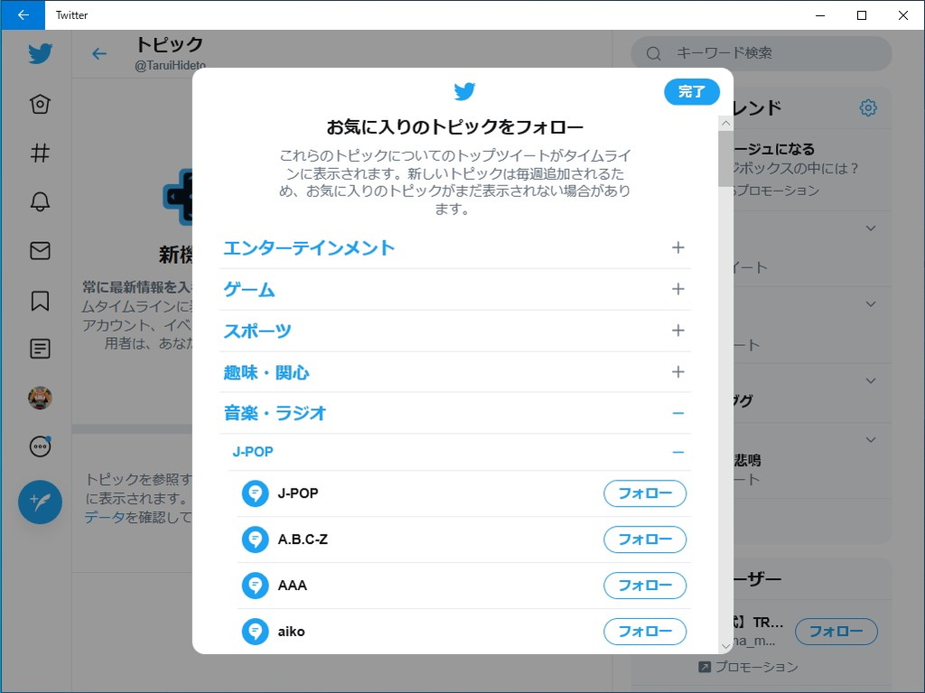The width and height of the screenshot is (925, 693).
Task: Toggle follow for the A.B.C-Z topic
Action: tap(645, 539)
